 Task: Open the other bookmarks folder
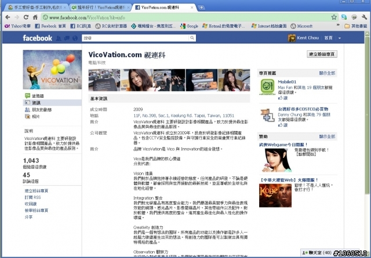coord(356,26)
